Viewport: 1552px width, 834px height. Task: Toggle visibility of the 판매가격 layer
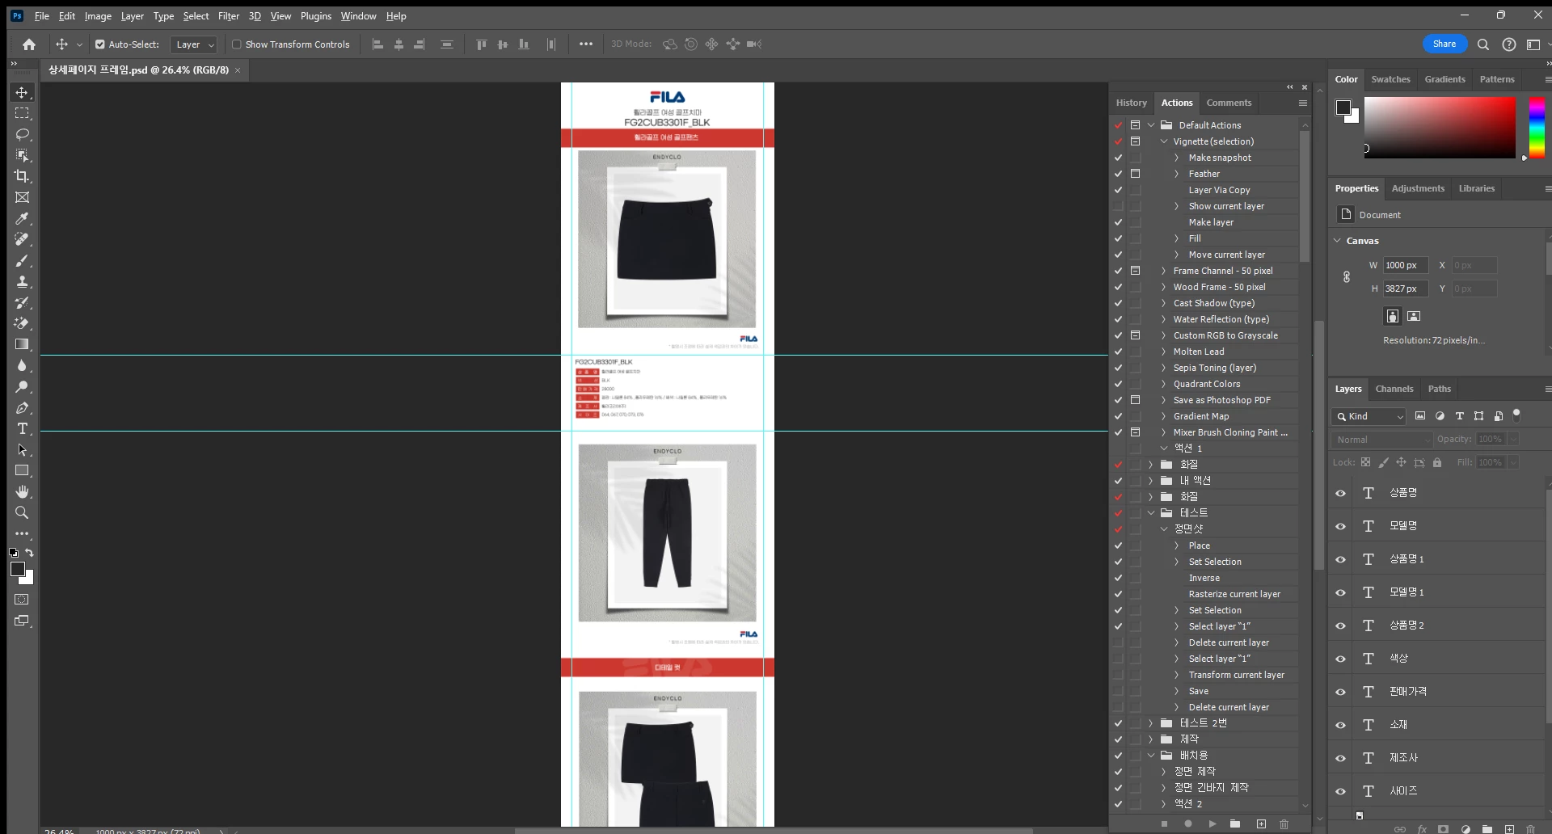[x=1340, y=692]
